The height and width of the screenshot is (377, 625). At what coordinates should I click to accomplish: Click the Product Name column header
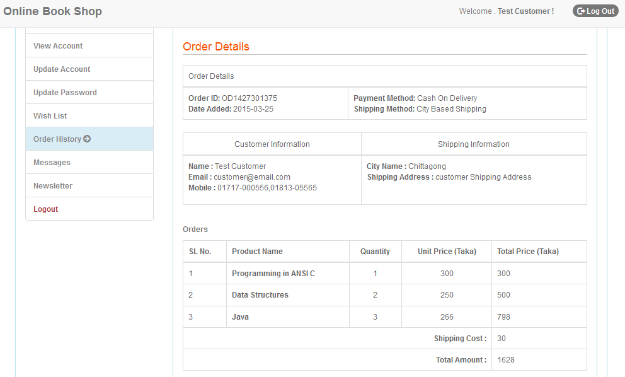coord(257,252)
